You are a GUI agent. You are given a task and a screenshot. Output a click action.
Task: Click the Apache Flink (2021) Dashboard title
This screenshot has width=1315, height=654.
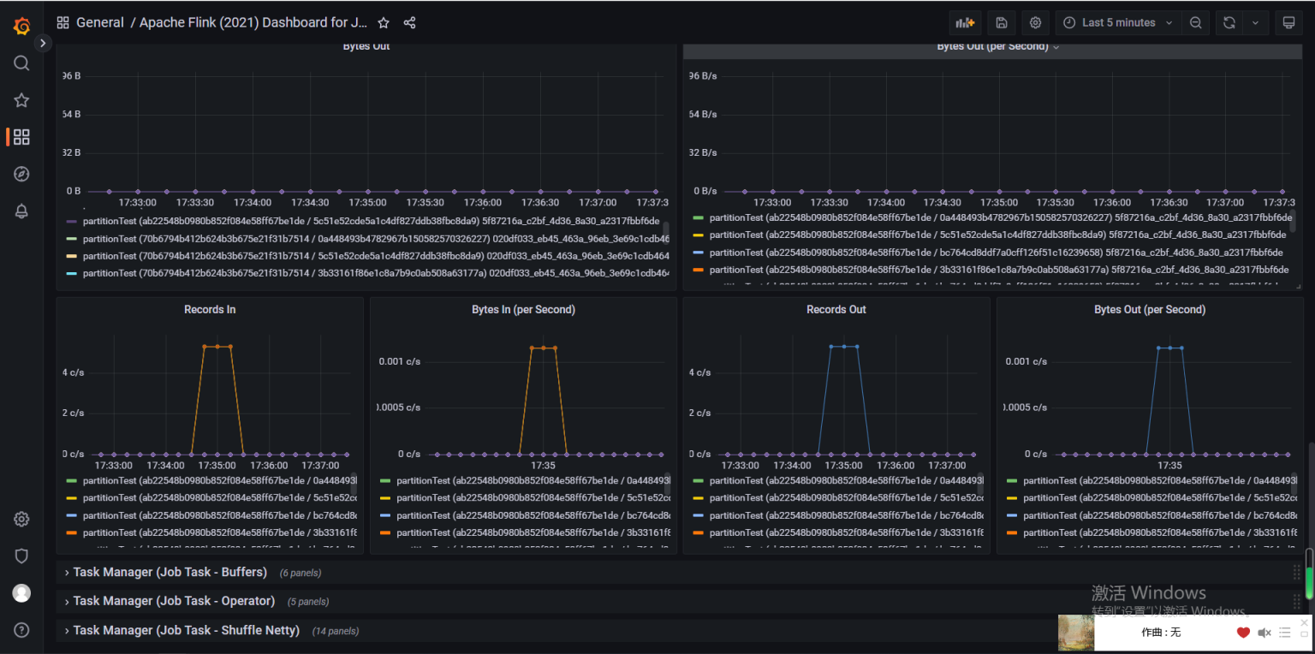coord(253,23)
